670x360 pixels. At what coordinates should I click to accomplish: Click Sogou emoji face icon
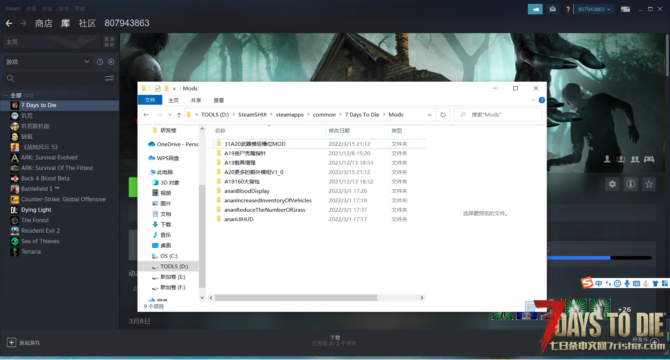(617, 284)
